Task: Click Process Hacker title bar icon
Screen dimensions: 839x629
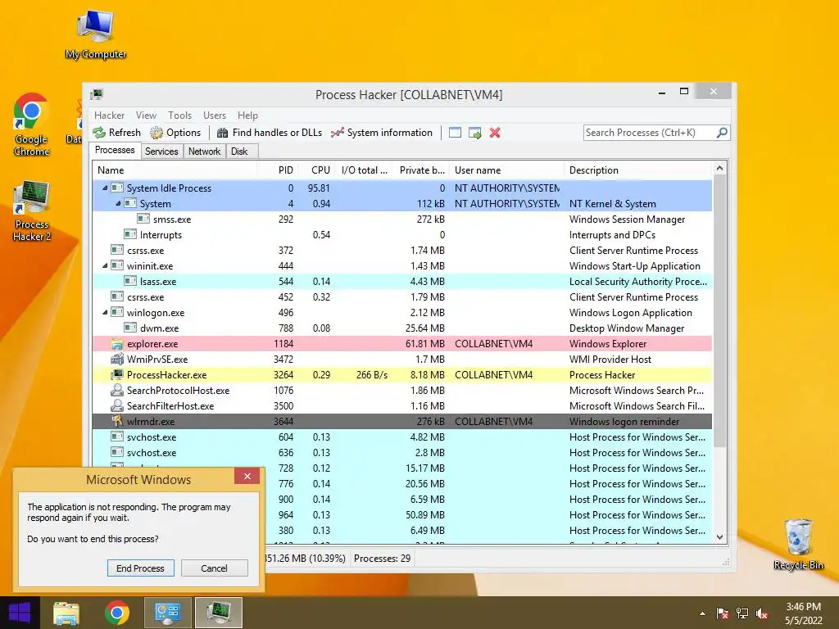Action: [97, 95]
